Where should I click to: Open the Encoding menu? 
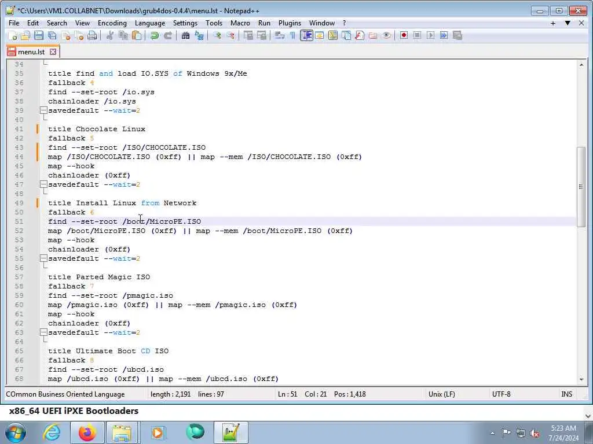(112, 23)
